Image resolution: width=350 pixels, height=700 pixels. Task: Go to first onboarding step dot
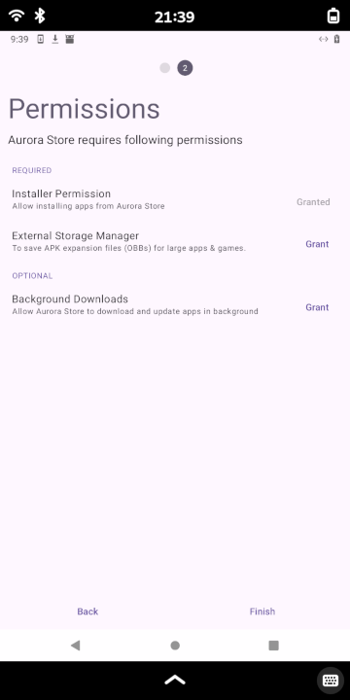[x=165, y=68]
